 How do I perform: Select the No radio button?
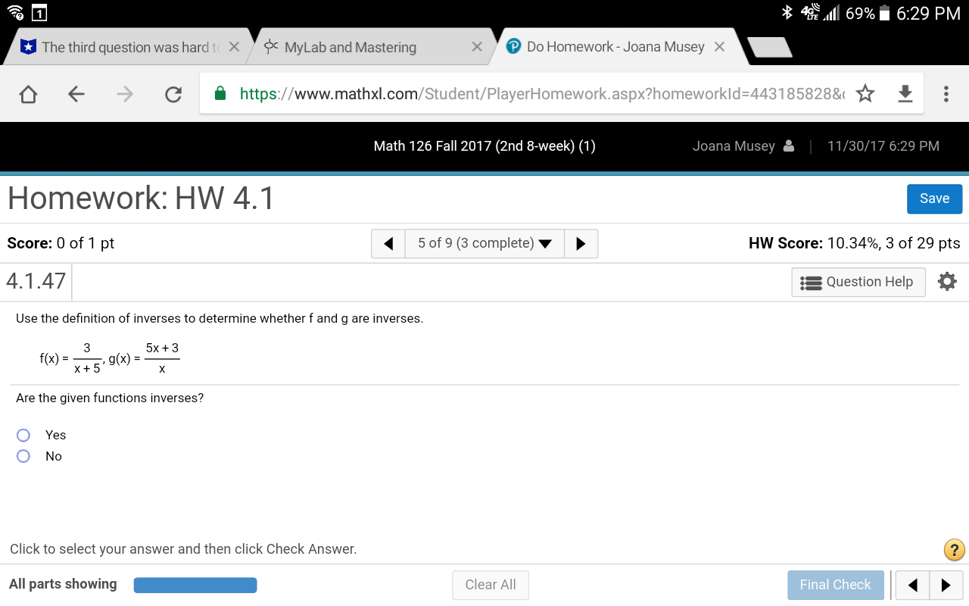click(23, 456)
